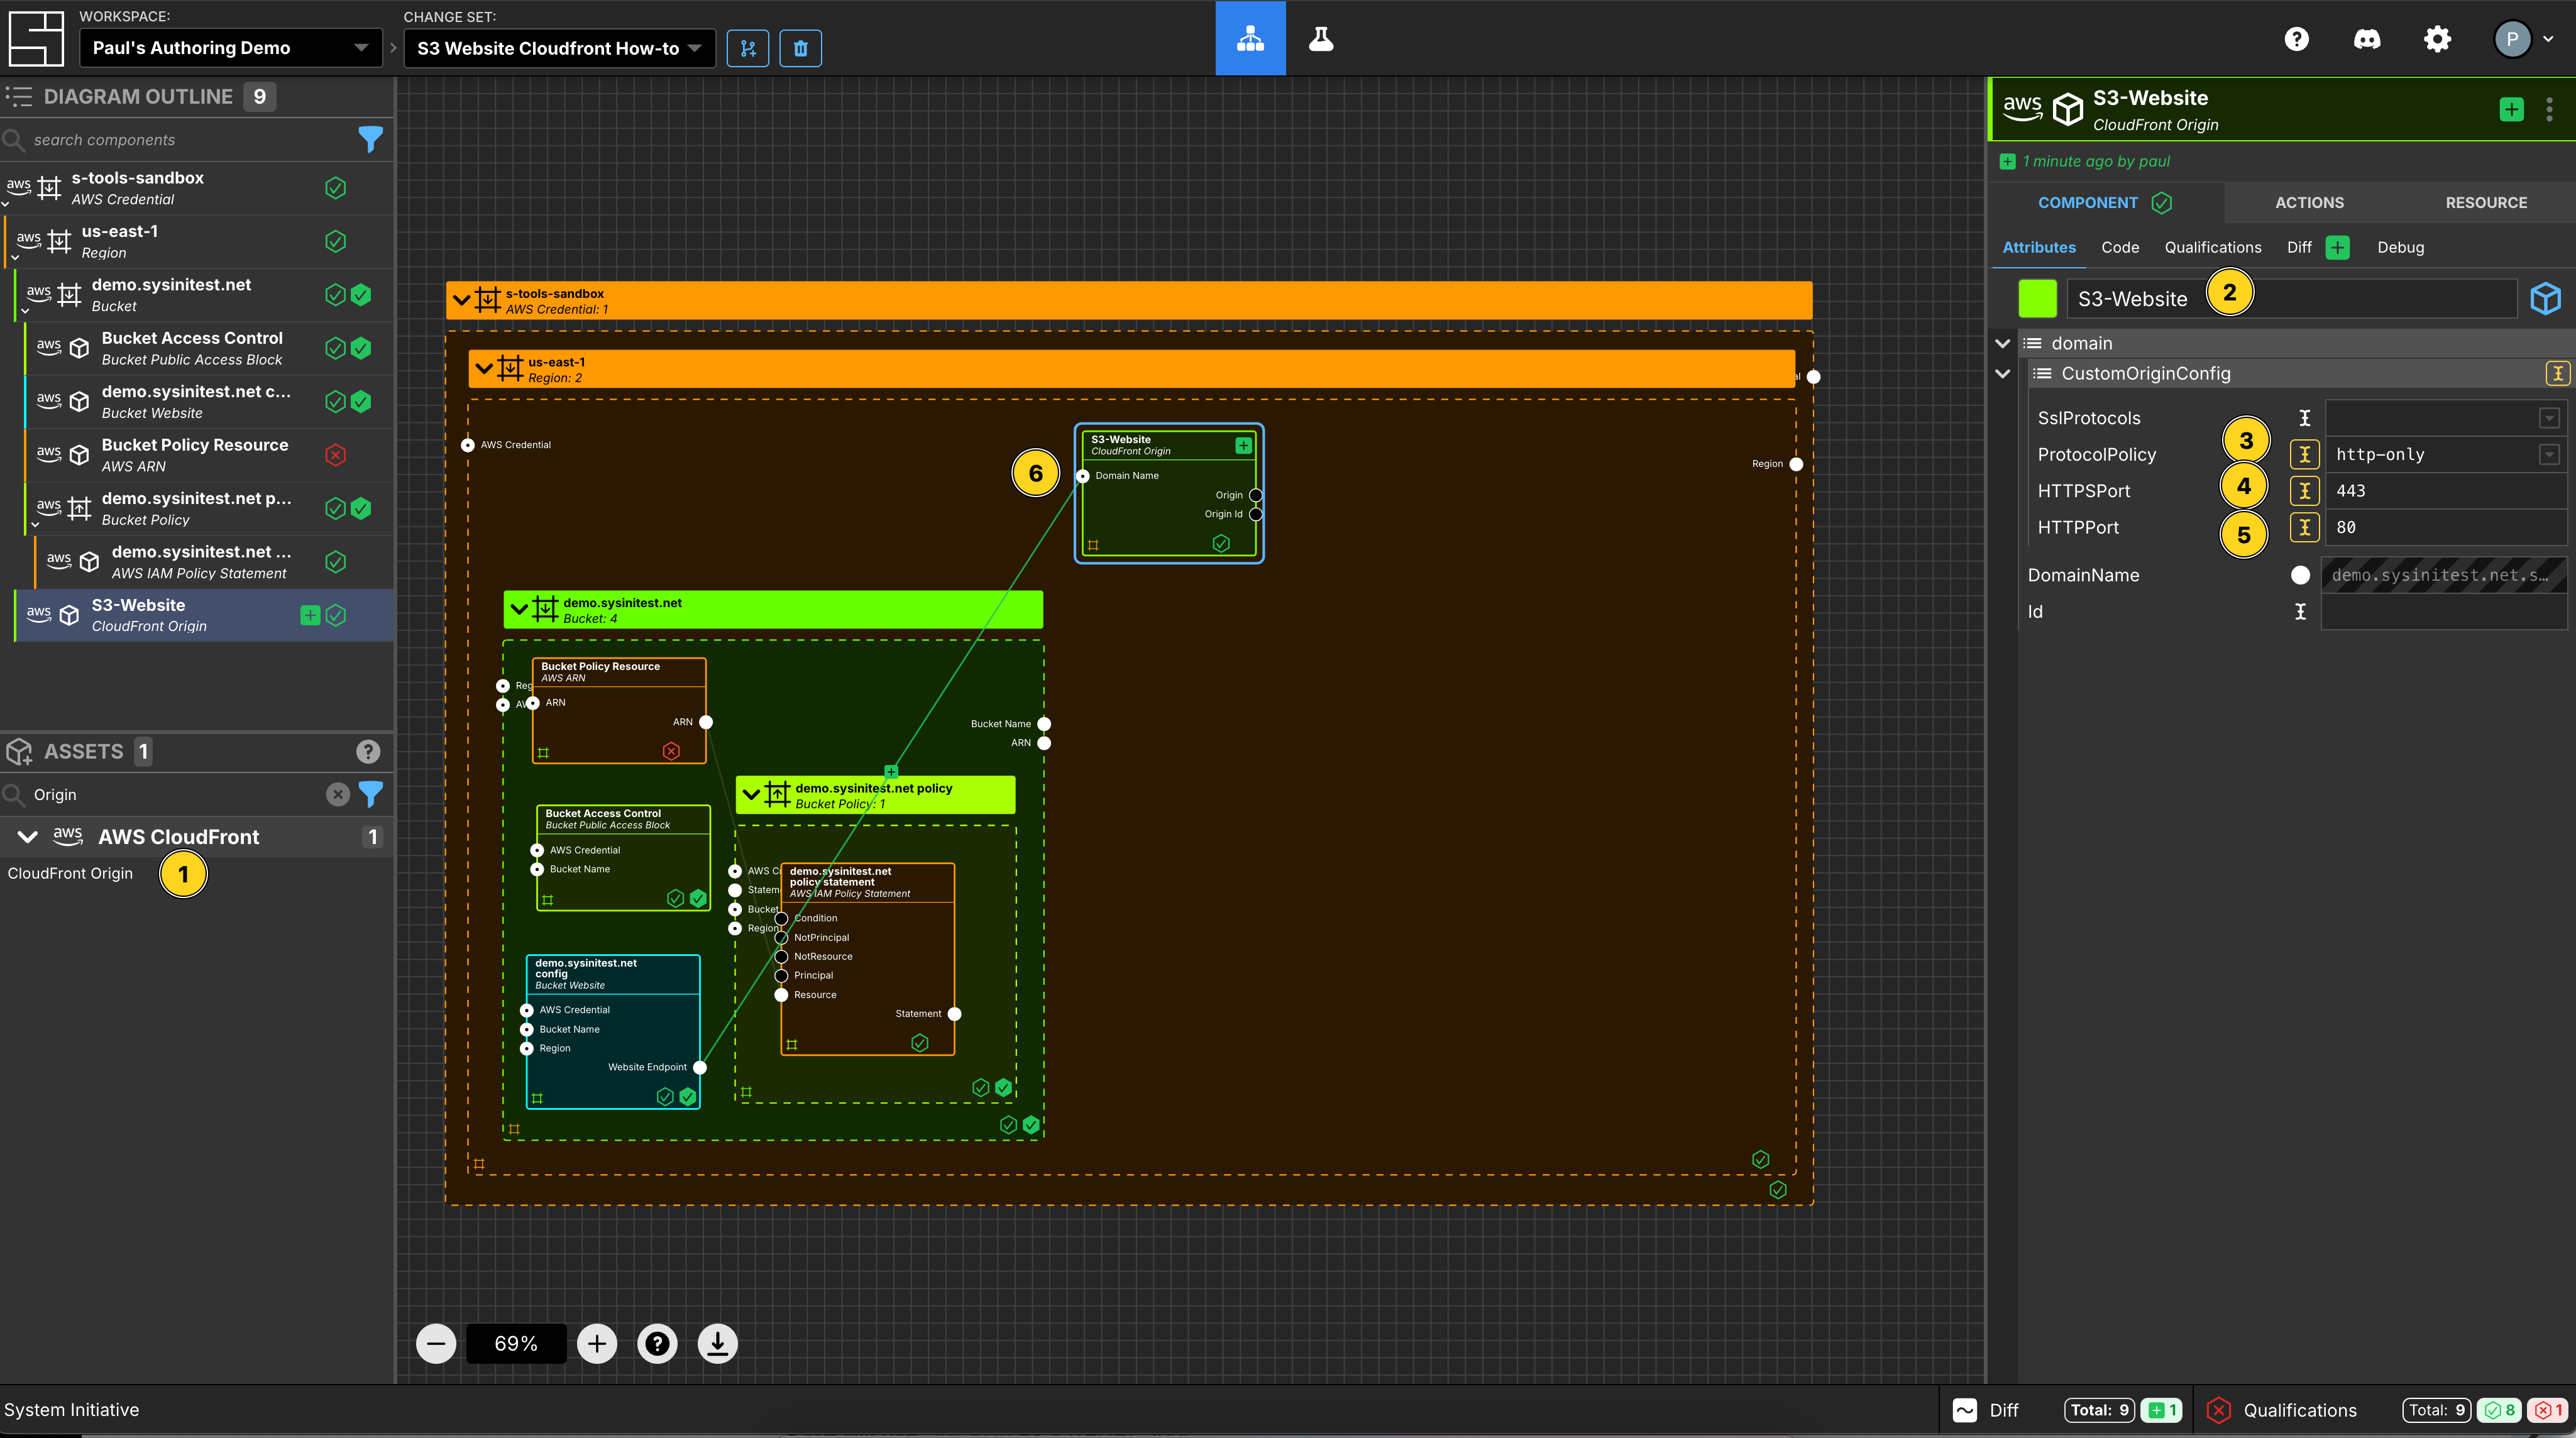Toggle the CustomOriginConfig value source button
Image resolution: width=2576 pixels, height=1438 pixels.
tap(2557, 373)
